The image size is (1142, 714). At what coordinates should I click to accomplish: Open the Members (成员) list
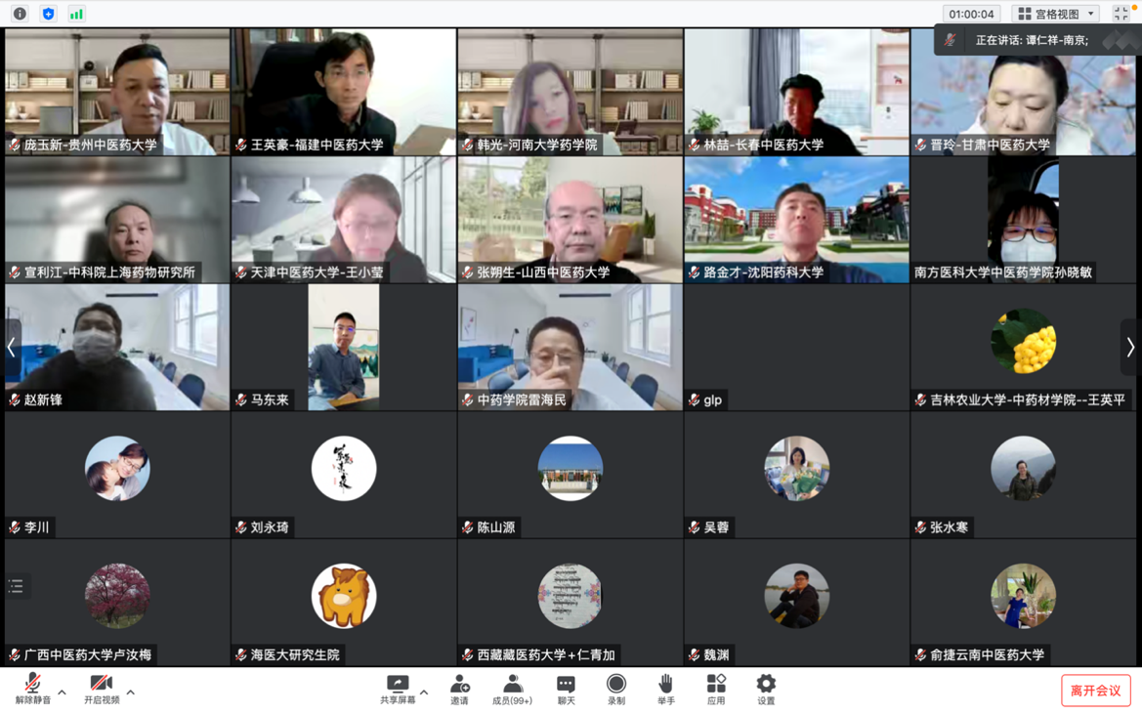pyautogui.click(x=512, y=688)
